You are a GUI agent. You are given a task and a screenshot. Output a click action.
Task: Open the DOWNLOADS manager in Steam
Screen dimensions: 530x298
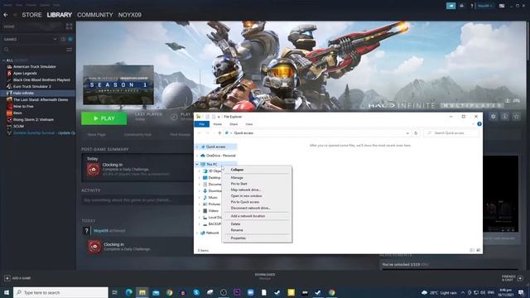coord(265,276)
